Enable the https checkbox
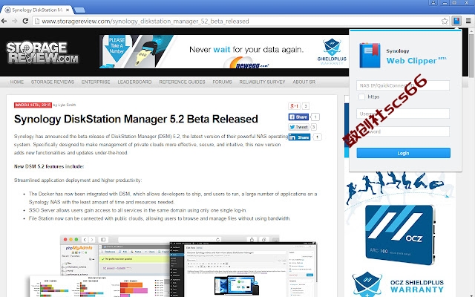 pos(361,97)
